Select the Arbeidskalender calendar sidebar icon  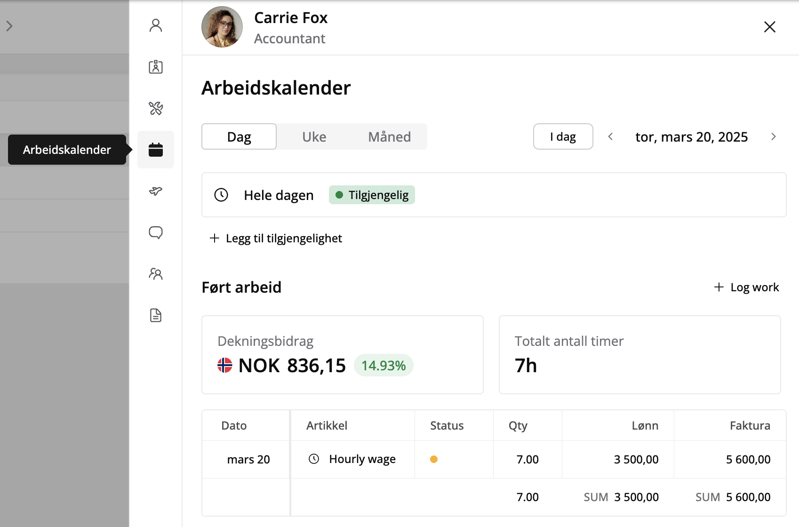point(156,150)
